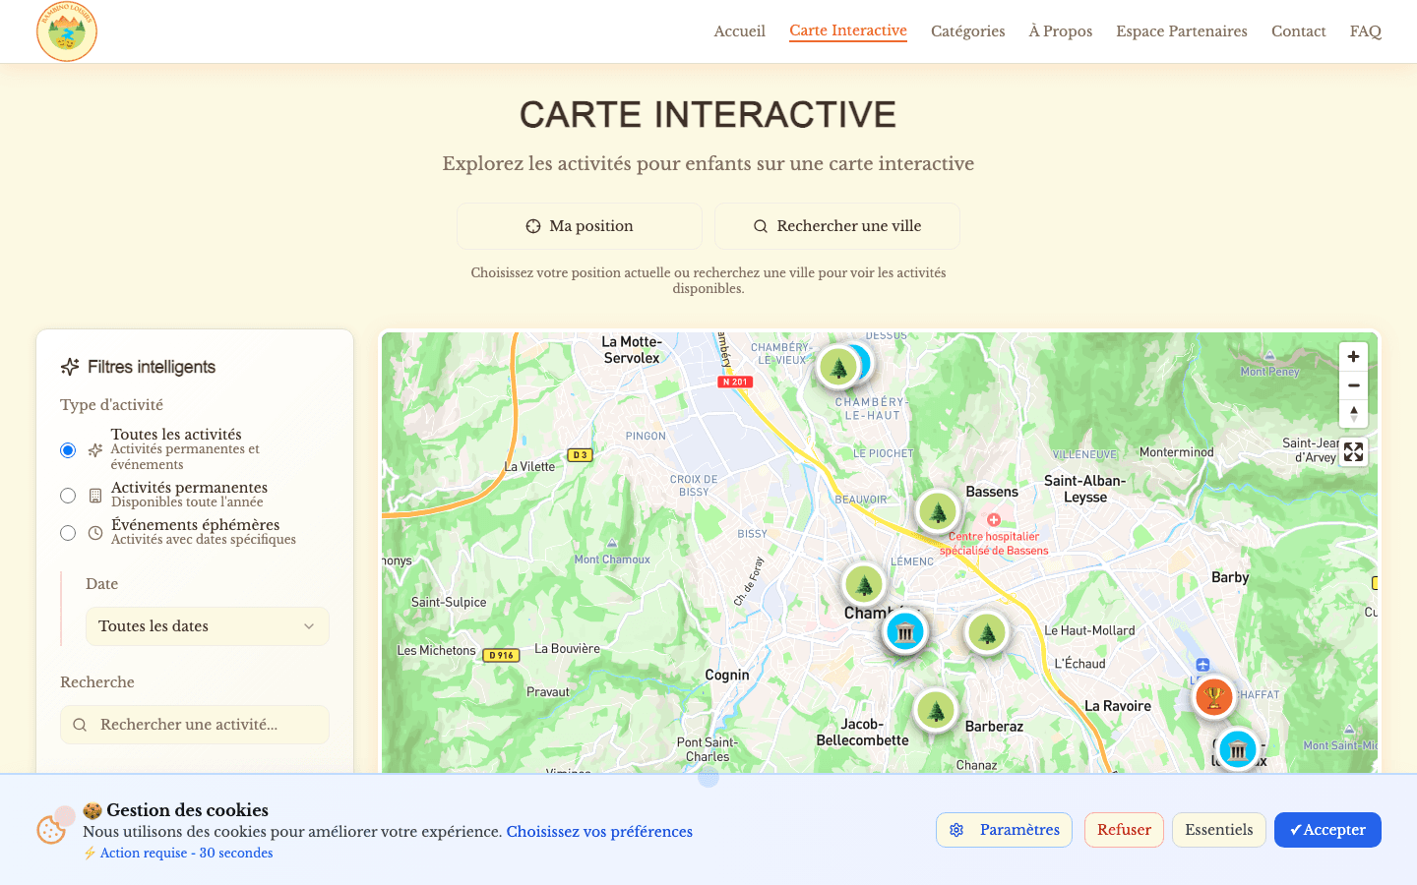The width and height of the screenshot is (1417, 885).
Task: Click the 'Ma position' button
Action: coord(579,225)
